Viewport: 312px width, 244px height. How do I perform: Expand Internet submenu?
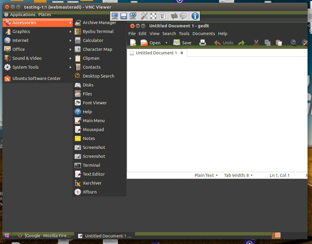[x=38, y=40]
